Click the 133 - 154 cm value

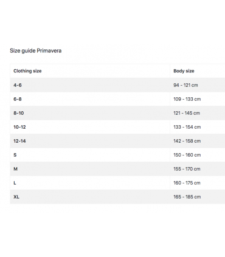click(x=187, y=127)
